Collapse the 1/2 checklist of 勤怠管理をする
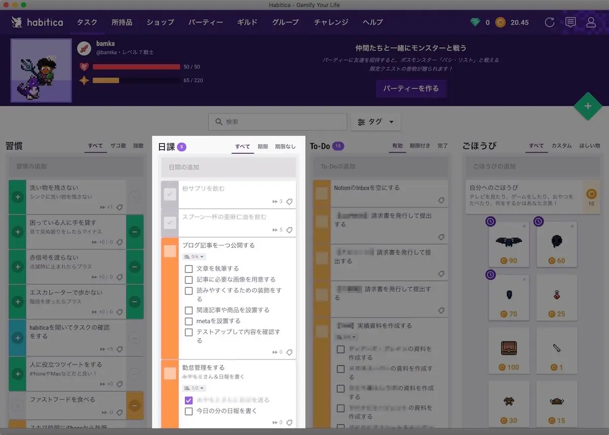Image resolution: width=609 pixels, height=435 pixels. click(x=194, y=388)
